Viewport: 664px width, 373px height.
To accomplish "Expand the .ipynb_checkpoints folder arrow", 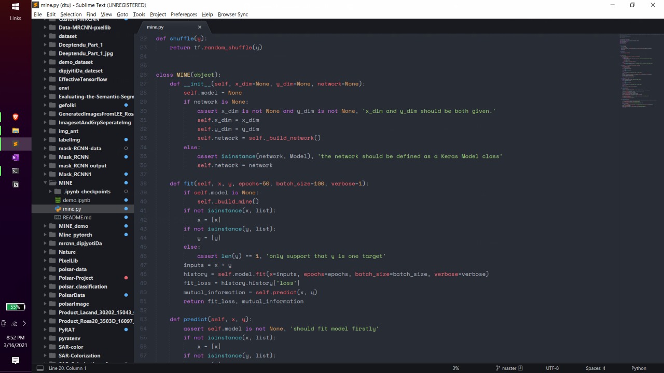I will [50, 192].
